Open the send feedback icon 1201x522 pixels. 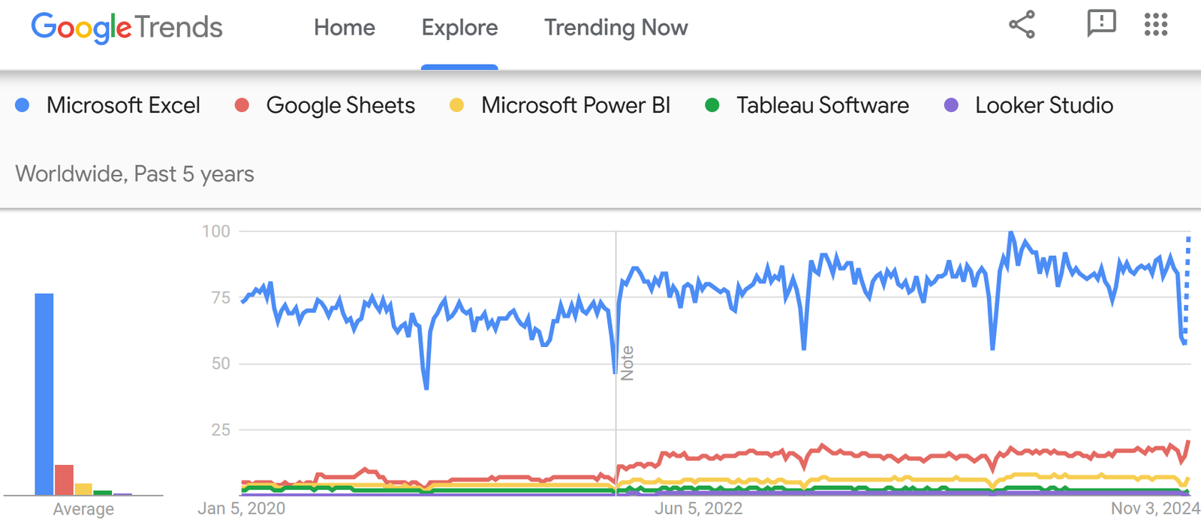coord(1102,25)
